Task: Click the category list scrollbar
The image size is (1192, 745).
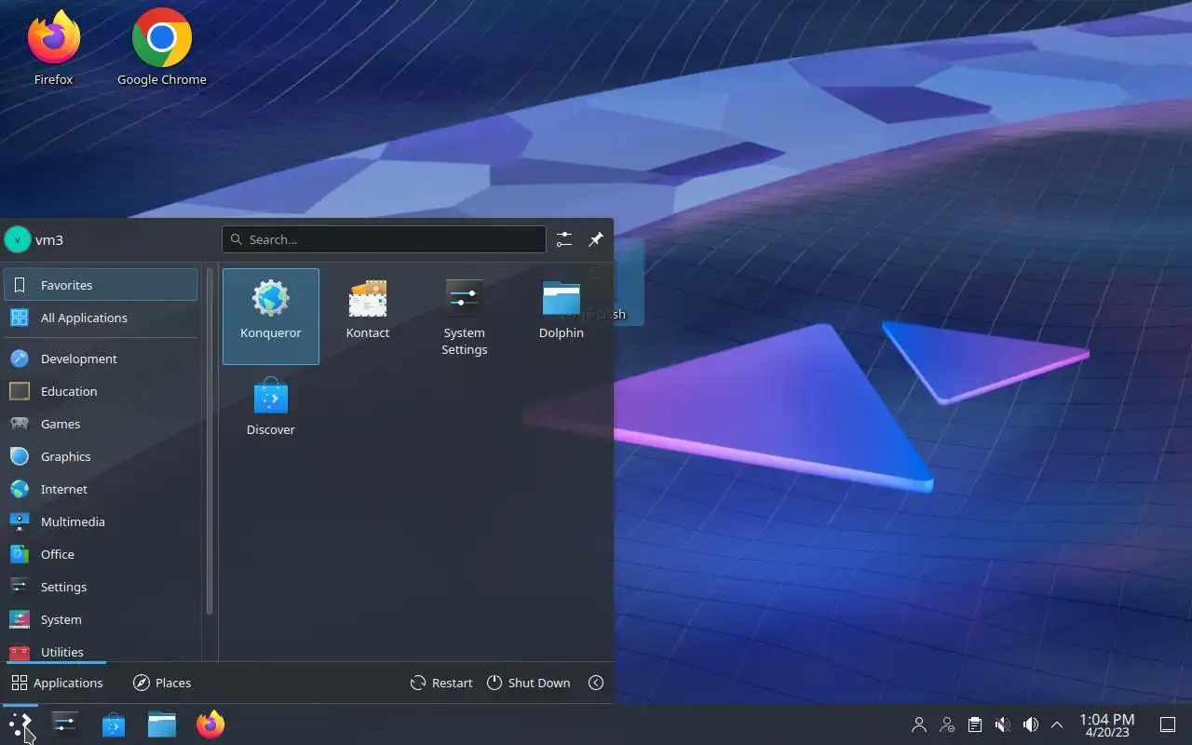Action: click(x=210, y=442)
